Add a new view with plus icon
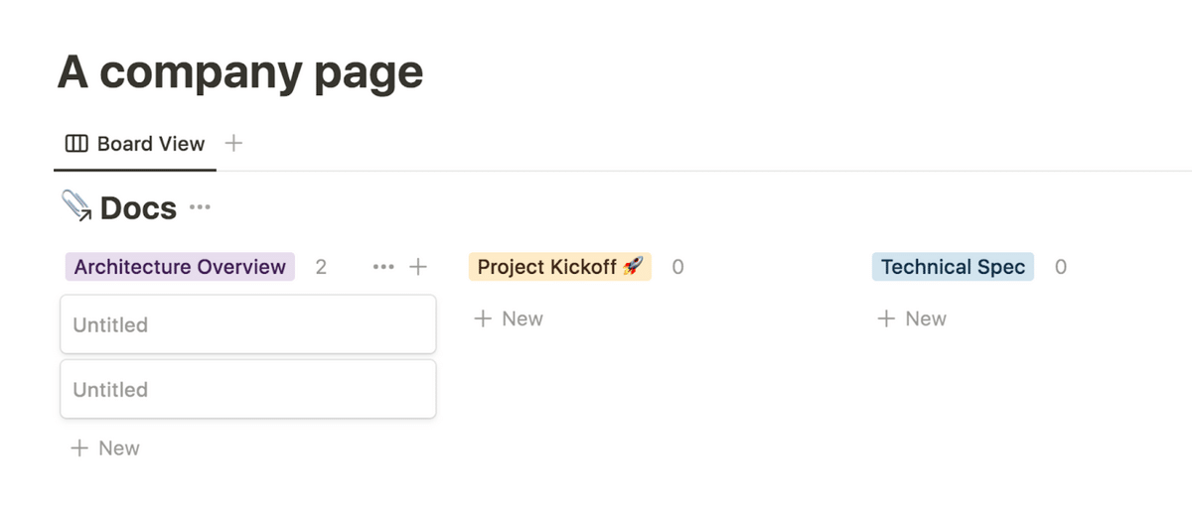Viewport: 1192px width, 505px height. [233, 143]
